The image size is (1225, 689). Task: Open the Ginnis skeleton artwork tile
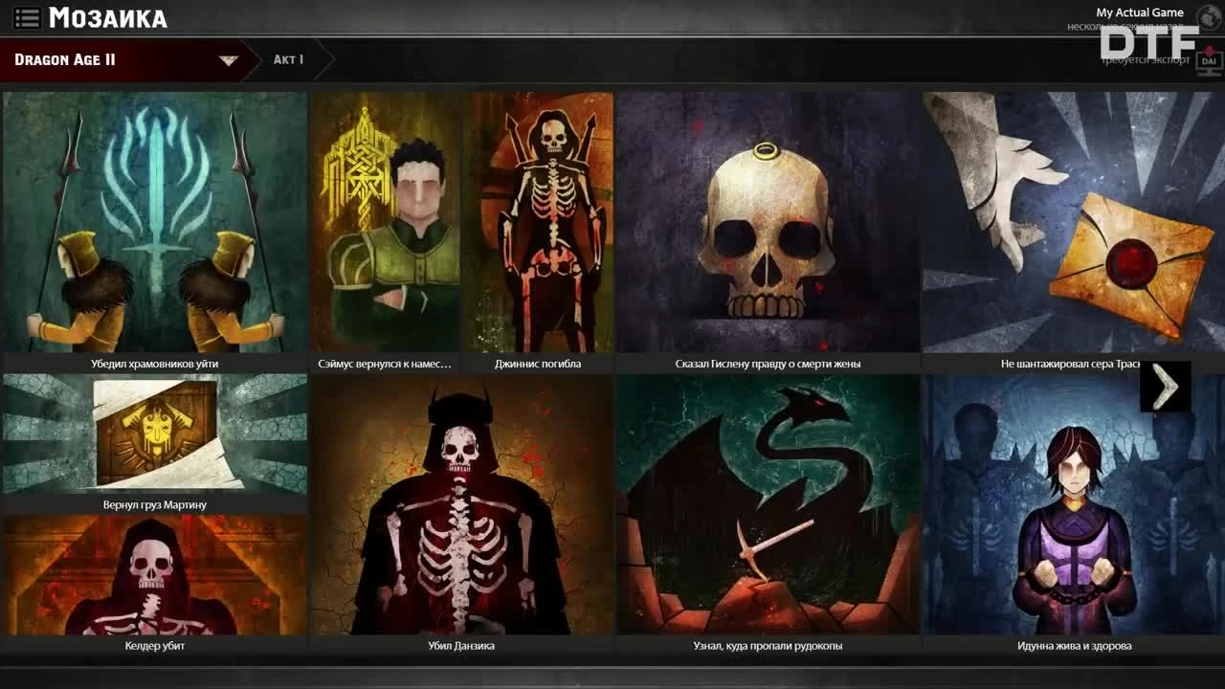(538, 222)
